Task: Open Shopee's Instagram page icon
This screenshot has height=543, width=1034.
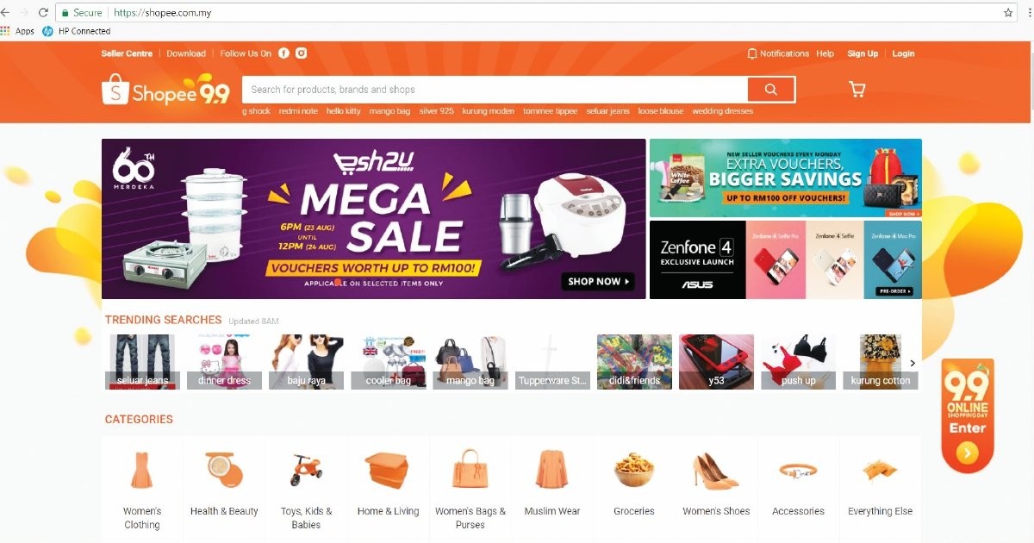Action: pos(302,53)
